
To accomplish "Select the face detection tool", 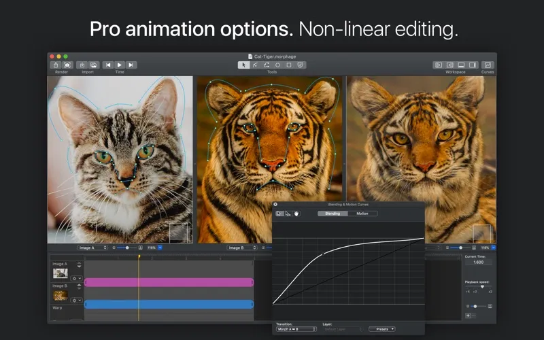I will [301, 65].
